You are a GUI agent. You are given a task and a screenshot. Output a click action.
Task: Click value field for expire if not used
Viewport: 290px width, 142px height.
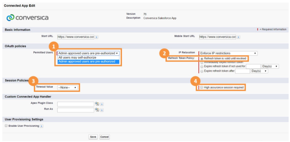(253, 66)
